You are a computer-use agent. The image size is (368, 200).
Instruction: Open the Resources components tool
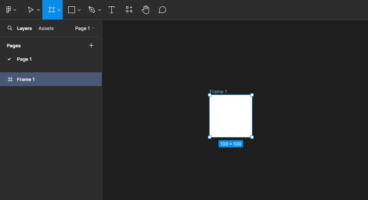(x=129, y=10)
